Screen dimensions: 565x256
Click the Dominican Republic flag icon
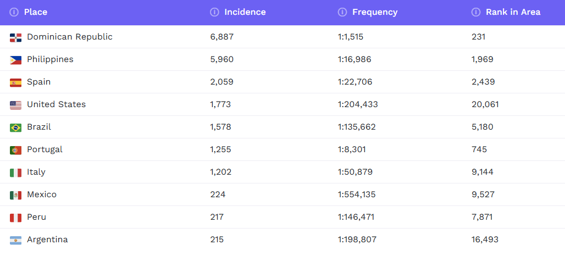tap(15, 37)
